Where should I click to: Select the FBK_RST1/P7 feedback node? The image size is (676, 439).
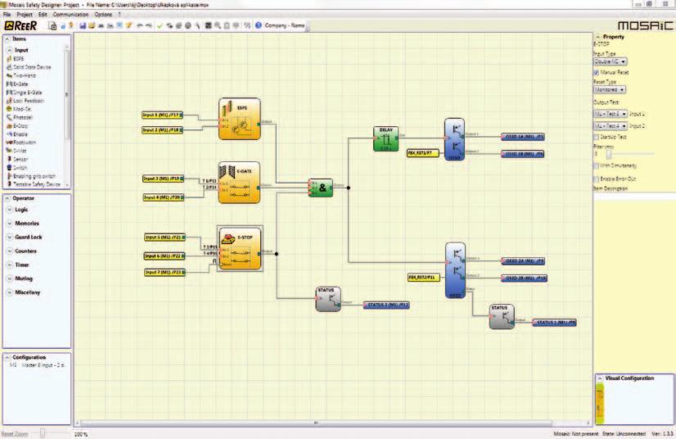pos(423,153)
